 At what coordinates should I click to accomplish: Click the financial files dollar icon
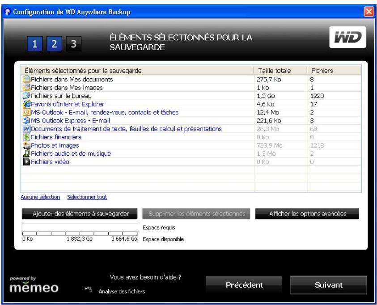26,137
